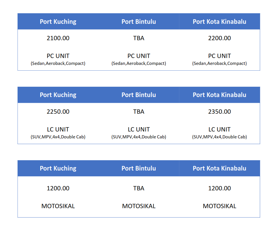Select TBA in the LC UNIT table
277x234 pixels.
pyautogui.click(x=139, y=111)
